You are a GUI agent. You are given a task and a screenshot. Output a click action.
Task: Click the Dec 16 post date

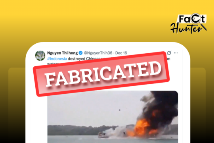(121, 53)
